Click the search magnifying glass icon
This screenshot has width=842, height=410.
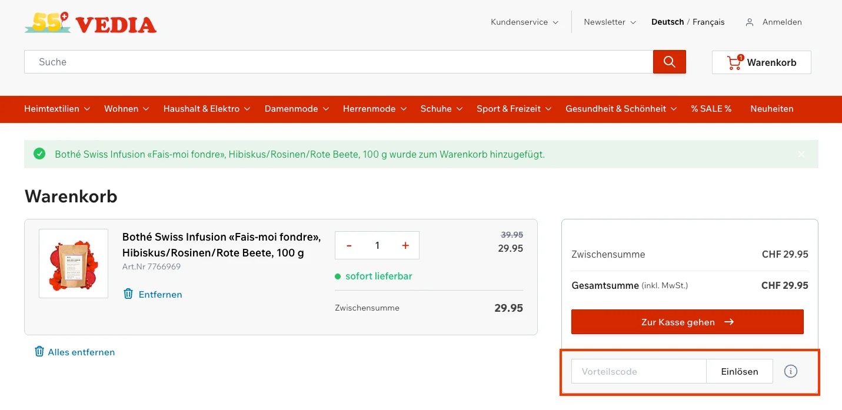point(669,61)
